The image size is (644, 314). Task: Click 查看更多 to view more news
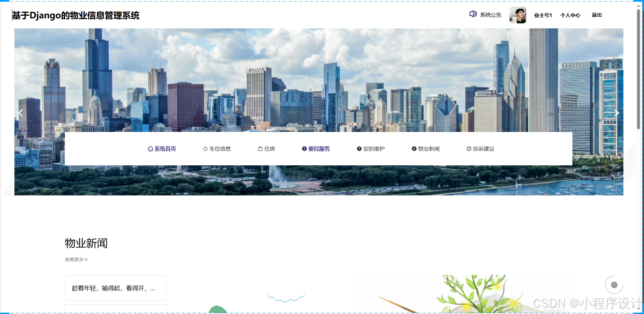pyautogui.click(x=76, y=260)
